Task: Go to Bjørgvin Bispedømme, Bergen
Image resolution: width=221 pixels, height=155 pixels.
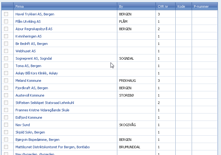Action: [37, 140]
